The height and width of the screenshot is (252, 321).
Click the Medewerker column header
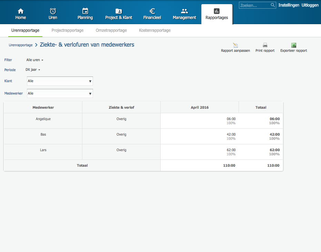[43, 107]
